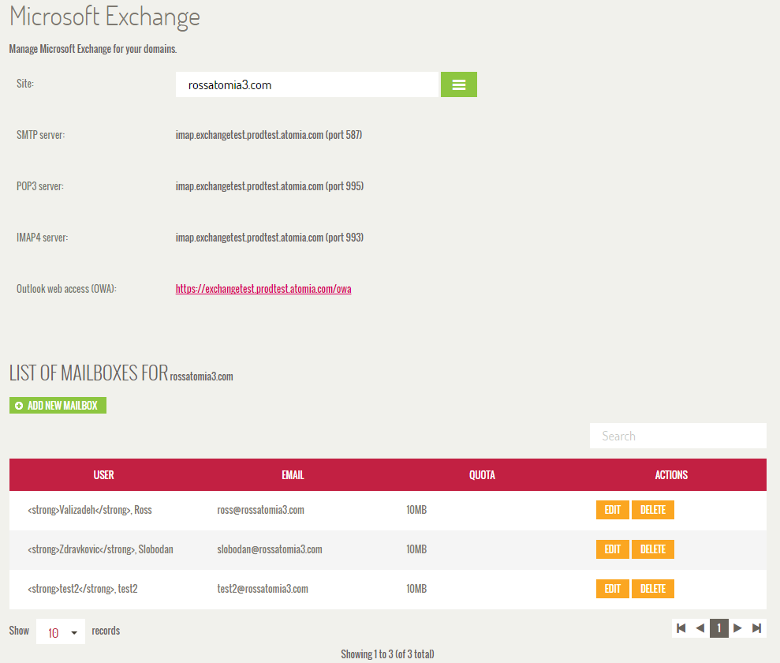
Task: Click 10MB quota in Slobodan row
Action: coord(416,549)
